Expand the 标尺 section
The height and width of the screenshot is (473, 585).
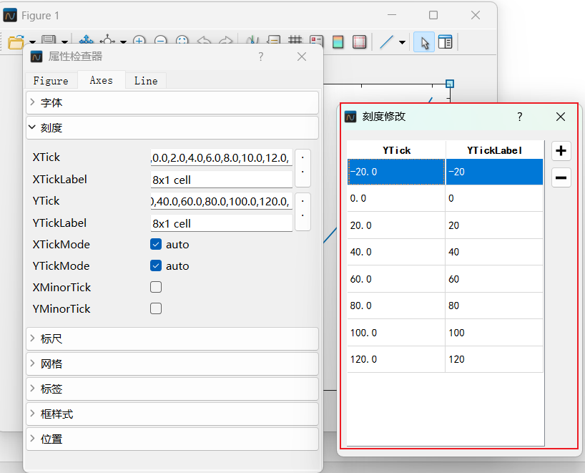(172, 338)
